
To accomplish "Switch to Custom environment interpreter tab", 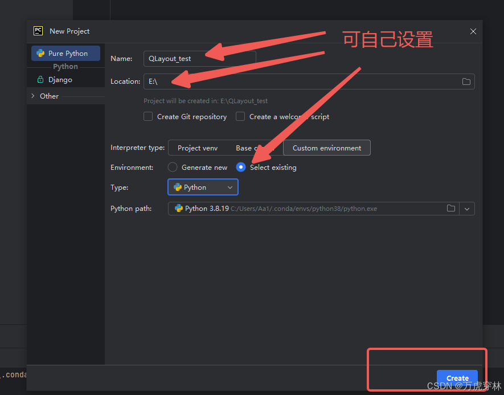I will coord(326,148).
